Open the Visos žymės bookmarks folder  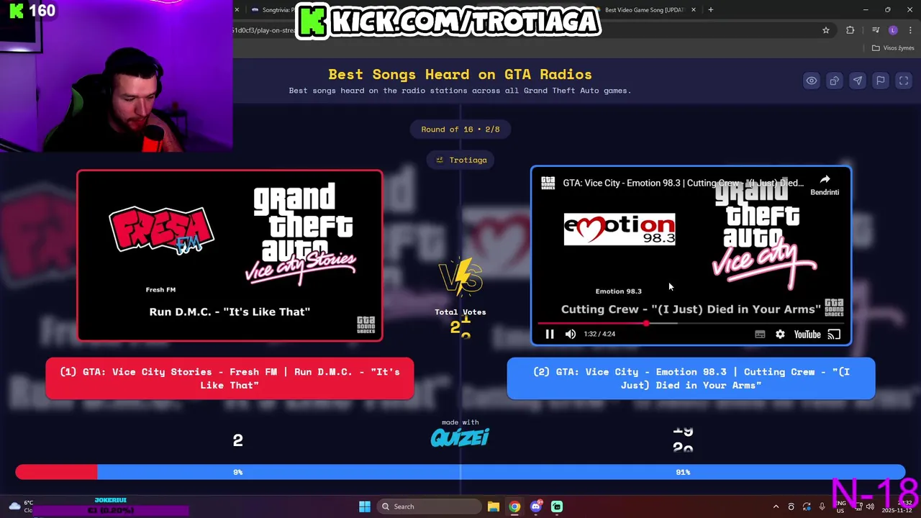click(x=893, y=48)
